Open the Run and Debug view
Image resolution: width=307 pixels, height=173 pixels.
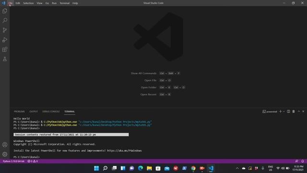click(x=5, y=39)
